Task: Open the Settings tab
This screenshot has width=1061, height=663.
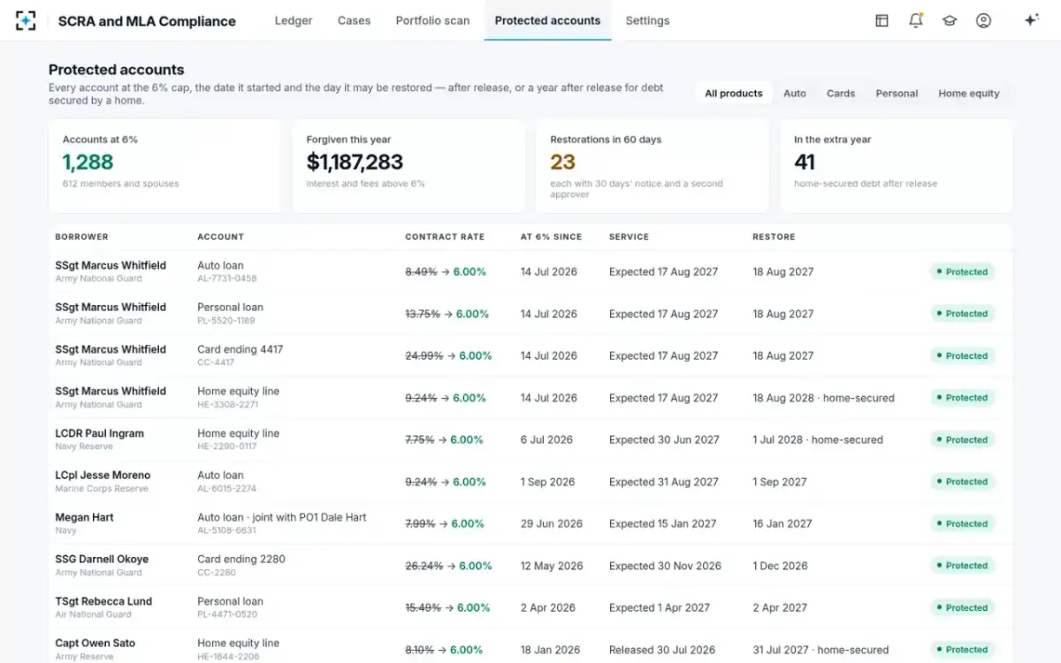Action: pos(647,20)
